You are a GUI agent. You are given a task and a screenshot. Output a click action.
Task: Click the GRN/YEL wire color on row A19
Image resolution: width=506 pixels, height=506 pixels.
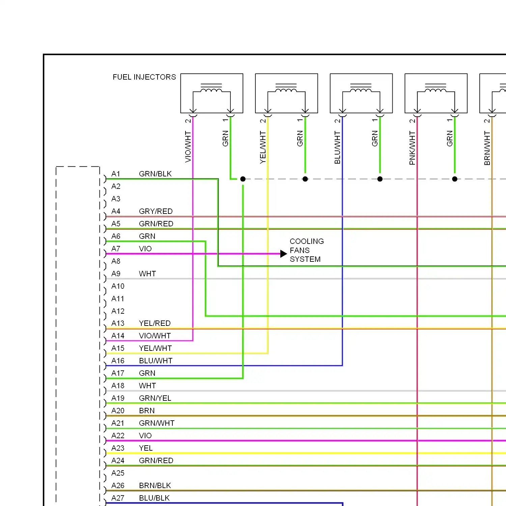pos(155,398)
